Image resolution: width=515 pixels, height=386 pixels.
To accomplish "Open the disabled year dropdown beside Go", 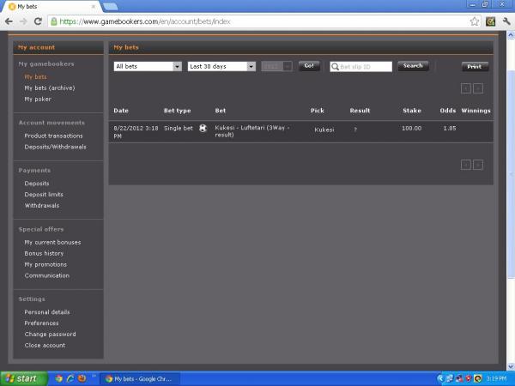I will pyautogui.click(x=276, y=66).
